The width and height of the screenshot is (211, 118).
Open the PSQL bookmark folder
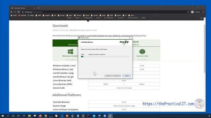pyautogui.click(x=110, y=15)
